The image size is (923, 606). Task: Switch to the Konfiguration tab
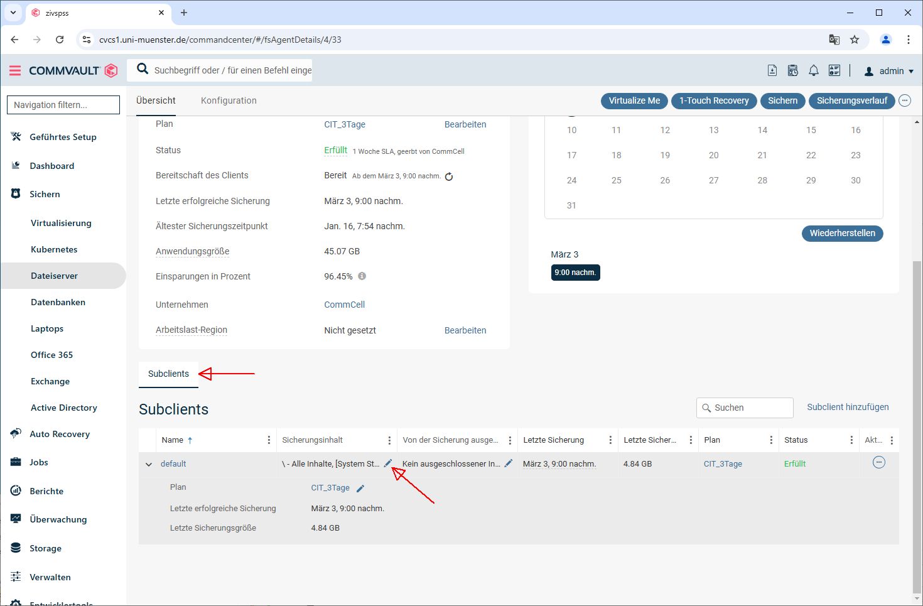tap(229, 100)
